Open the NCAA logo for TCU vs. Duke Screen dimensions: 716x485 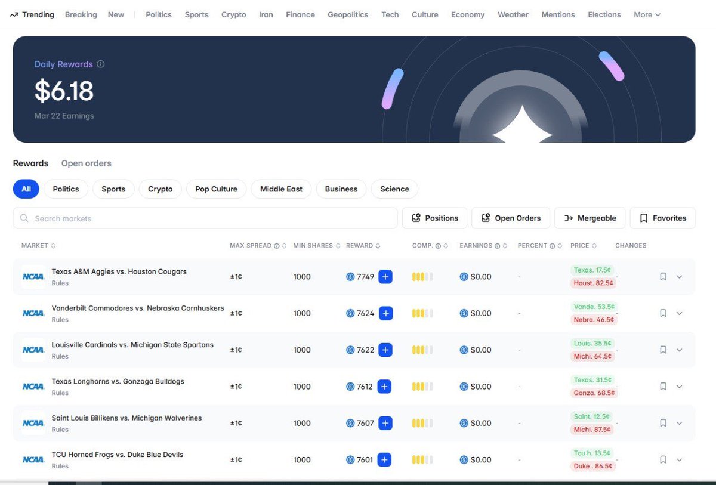click(33, 459)
